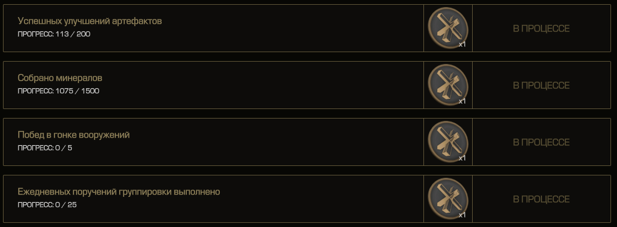Click reward token icon for Побед в гонке вооружений
Screen dimensions: 617x227
point(448,142)
